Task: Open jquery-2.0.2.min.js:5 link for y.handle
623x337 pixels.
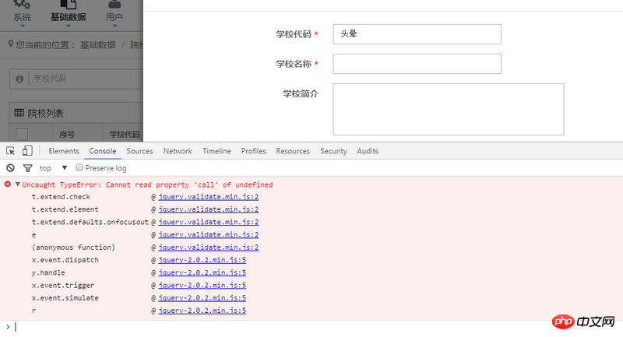Action: 202,272
